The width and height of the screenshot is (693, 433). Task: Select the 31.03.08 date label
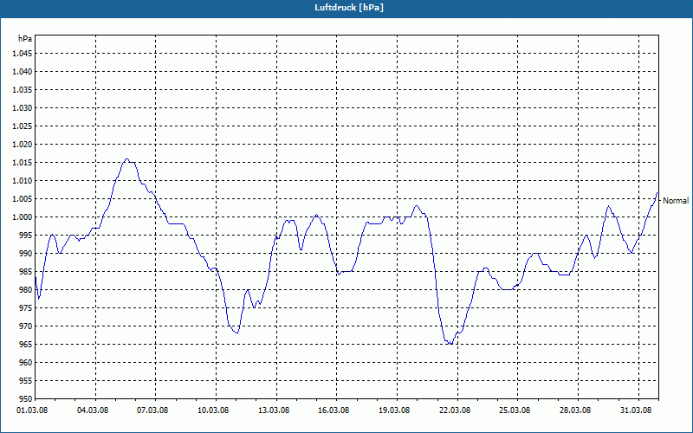[x=636, y=410]
